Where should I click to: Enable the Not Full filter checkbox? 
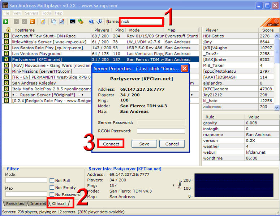pos(52,181)
